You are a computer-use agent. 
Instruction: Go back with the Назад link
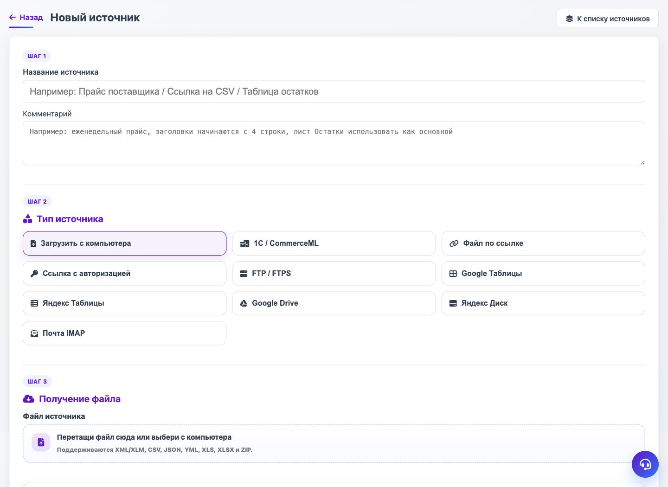26,18
